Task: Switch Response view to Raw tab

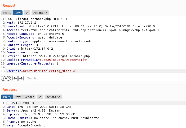Action: tap(18, 97)
